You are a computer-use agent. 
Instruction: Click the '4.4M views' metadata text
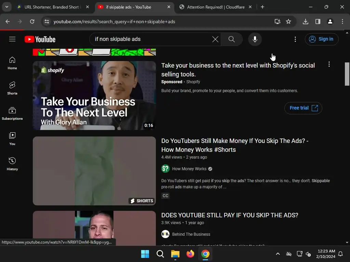coord(172,157)
